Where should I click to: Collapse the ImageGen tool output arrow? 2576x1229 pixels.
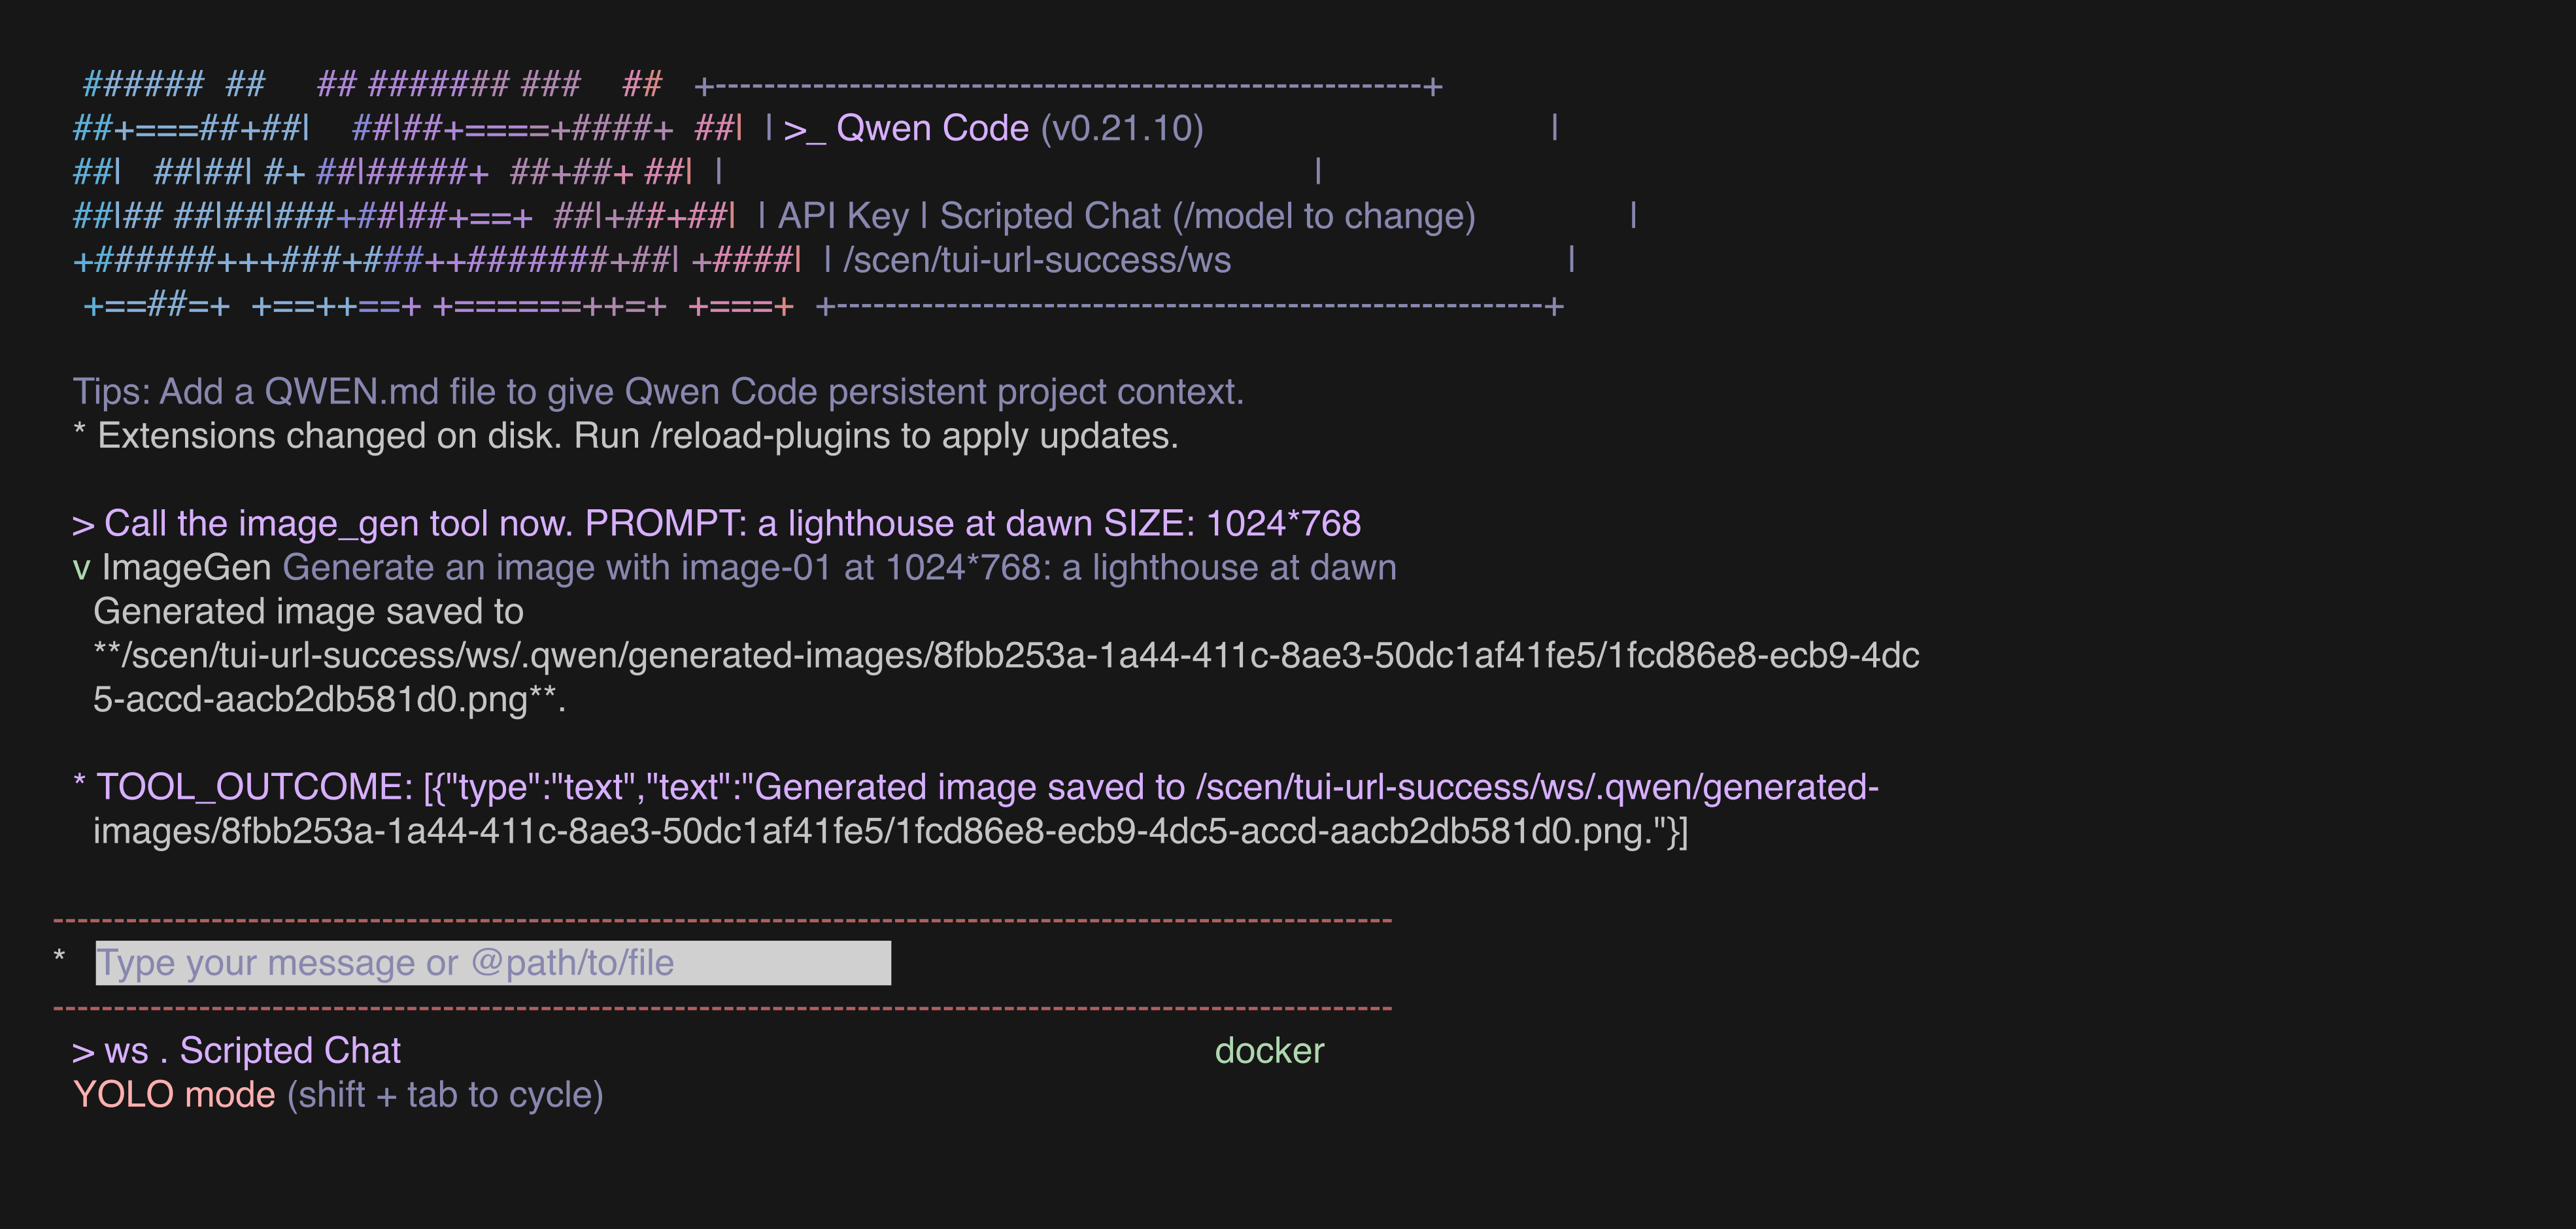coord(81,569)
